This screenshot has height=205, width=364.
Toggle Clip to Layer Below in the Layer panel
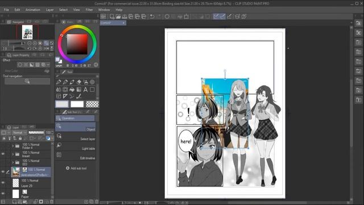click(x=4, y=138)
